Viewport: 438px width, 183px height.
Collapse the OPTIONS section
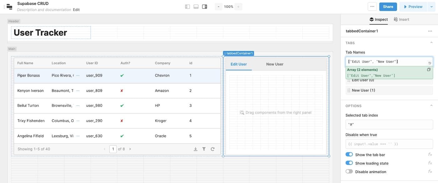pos(431,106)
